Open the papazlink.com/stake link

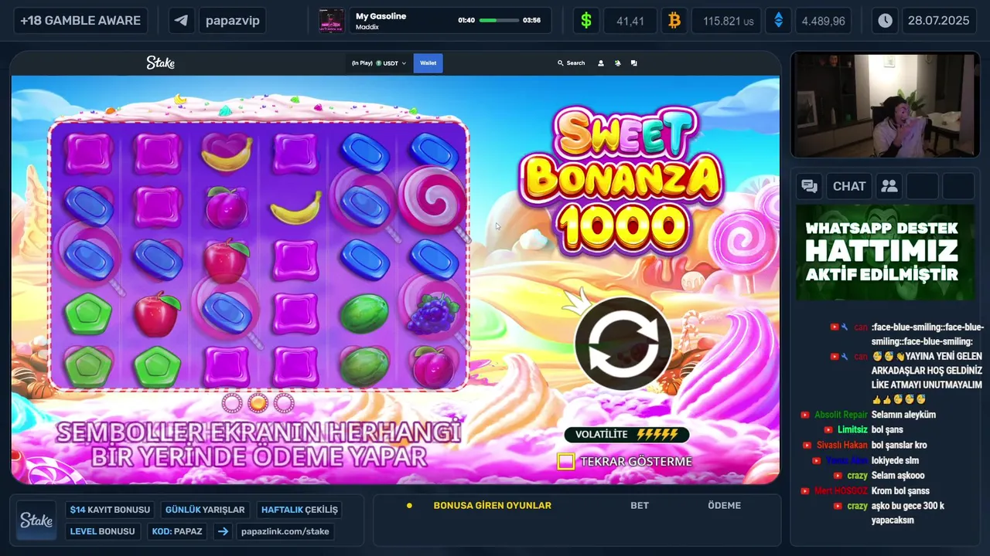click(x=285, y=531)
